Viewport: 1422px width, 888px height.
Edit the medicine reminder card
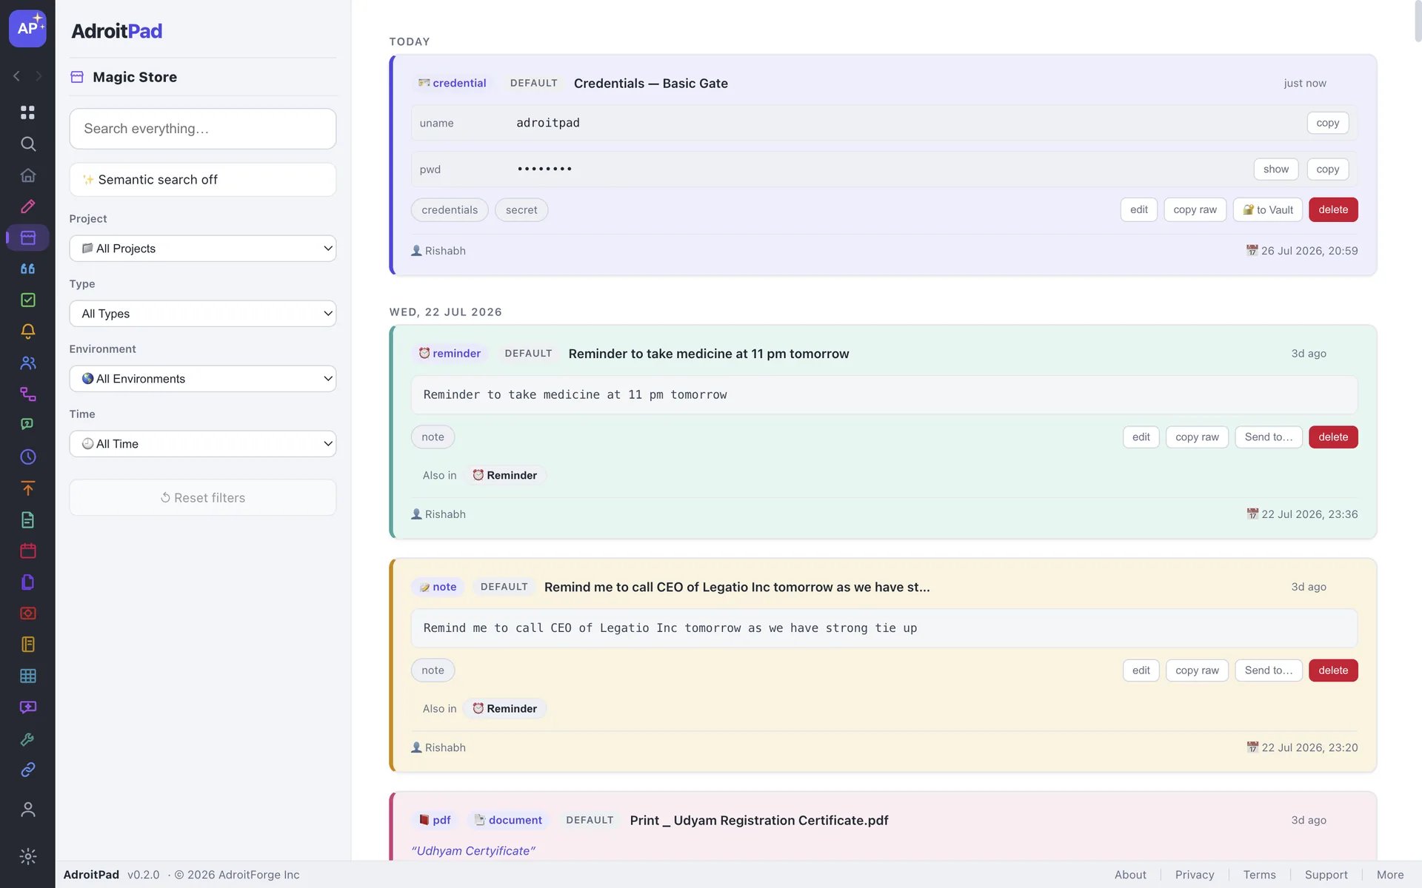point(1141,437)
